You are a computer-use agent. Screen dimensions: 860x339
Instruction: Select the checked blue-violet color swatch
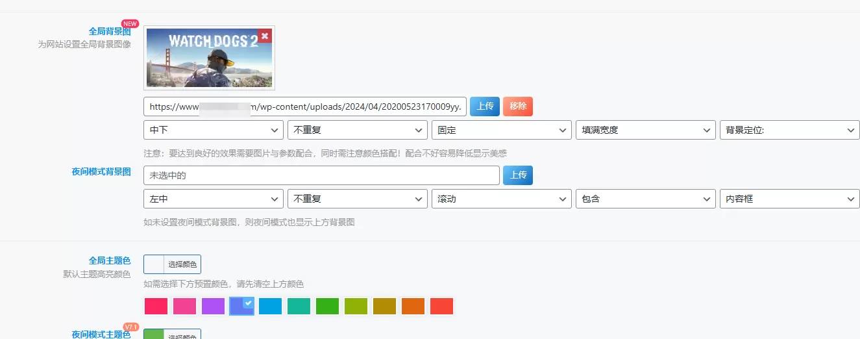[242, 306]
